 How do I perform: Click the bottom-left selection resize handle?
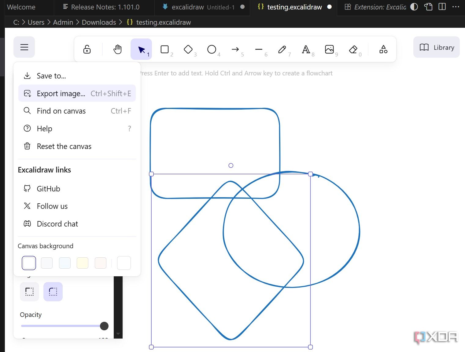pyautogui.click(x=151, y=347)
